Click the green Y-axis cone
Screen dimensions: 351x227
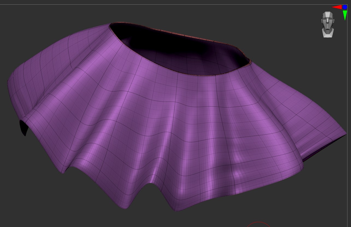coord(345,14)
